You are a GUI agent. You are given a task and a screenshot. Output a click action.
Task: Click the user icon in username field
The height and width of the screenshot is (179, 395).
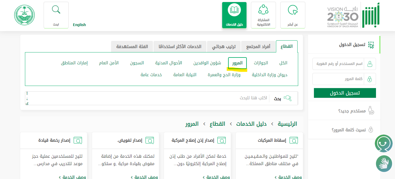[x=370, y=64]
